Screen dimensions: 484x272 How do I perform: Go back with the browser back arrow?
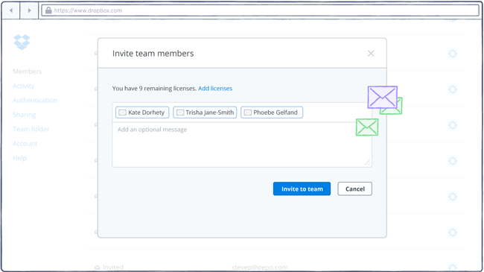pos(11,10)
